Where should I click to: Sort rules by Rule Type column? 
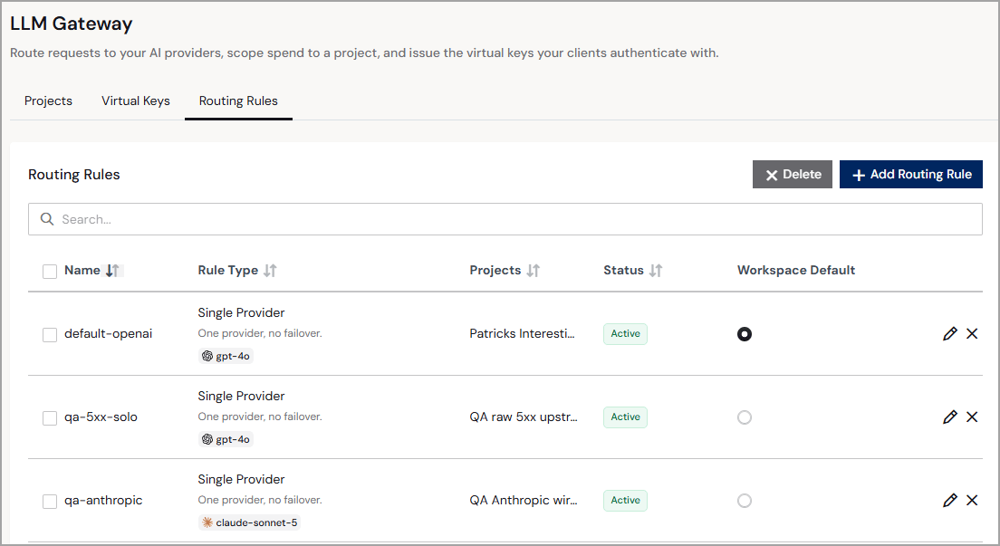271,271
